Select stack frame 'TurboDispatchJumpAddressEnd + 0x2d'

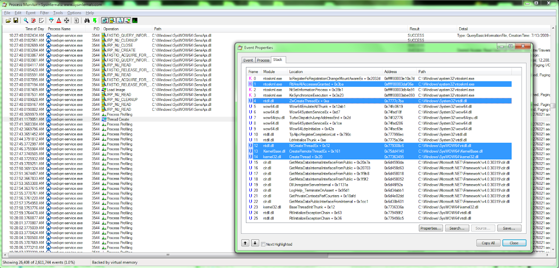pos(379,118)
